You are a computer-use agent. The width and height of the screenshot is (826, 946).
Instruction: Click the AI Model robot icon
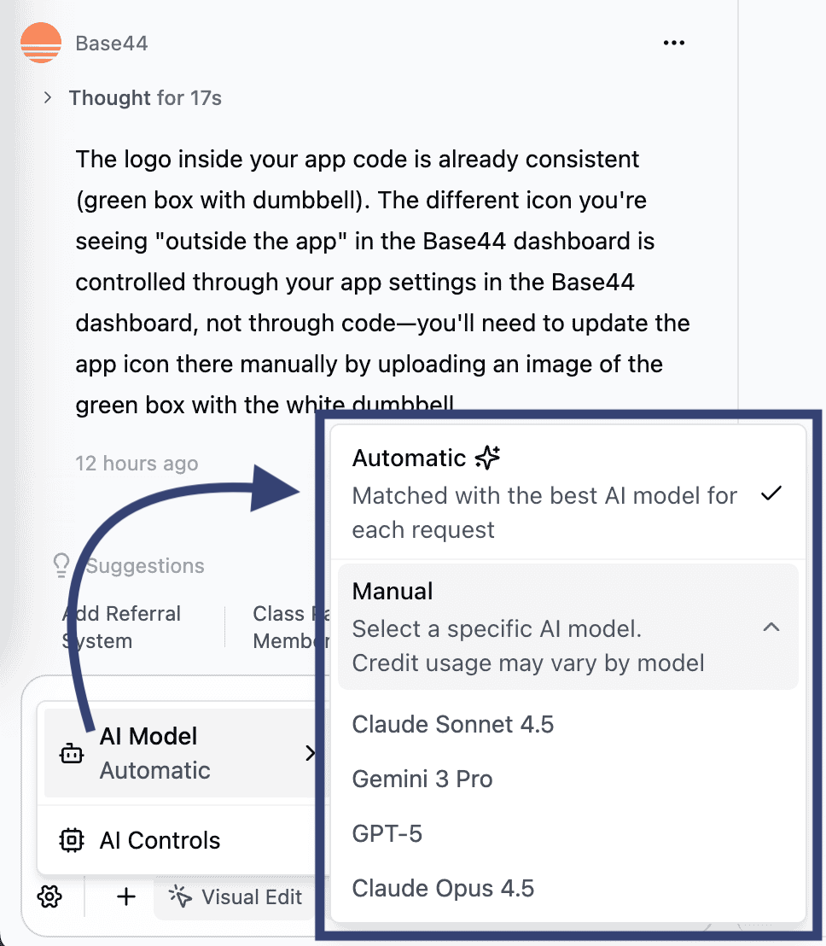click(72, 753)
